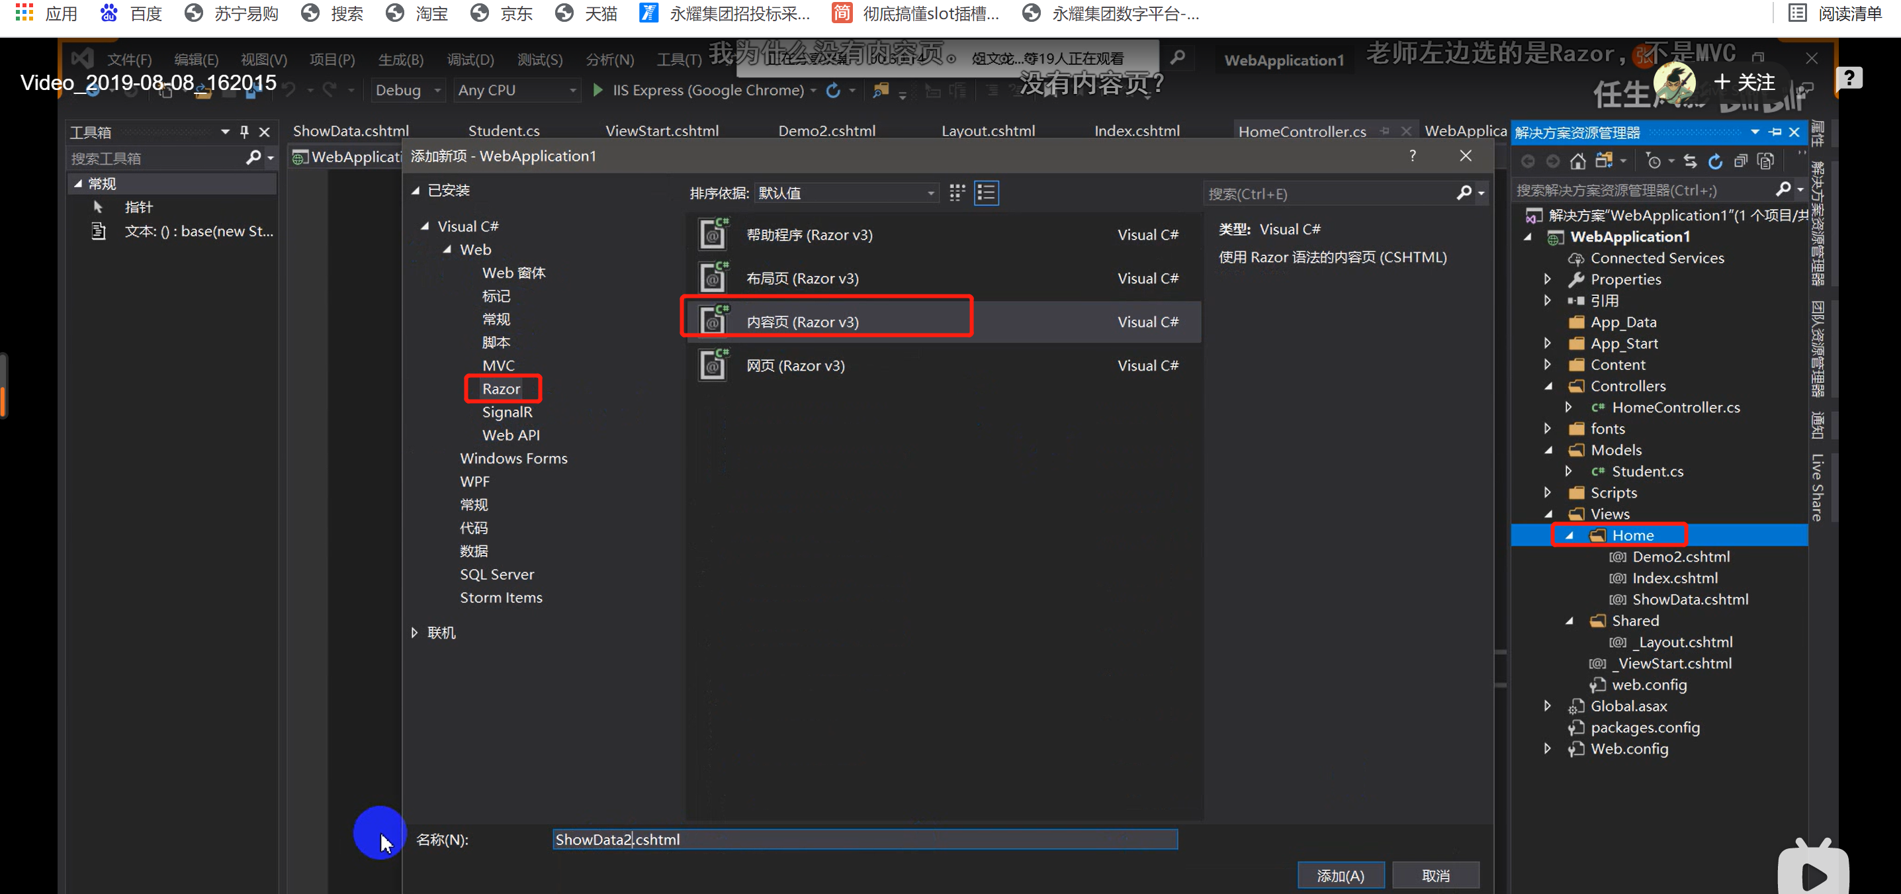This screenshot has height=894, width=1901.
Task: Collapse the Controllers folder node
Action: [1548, 386]
